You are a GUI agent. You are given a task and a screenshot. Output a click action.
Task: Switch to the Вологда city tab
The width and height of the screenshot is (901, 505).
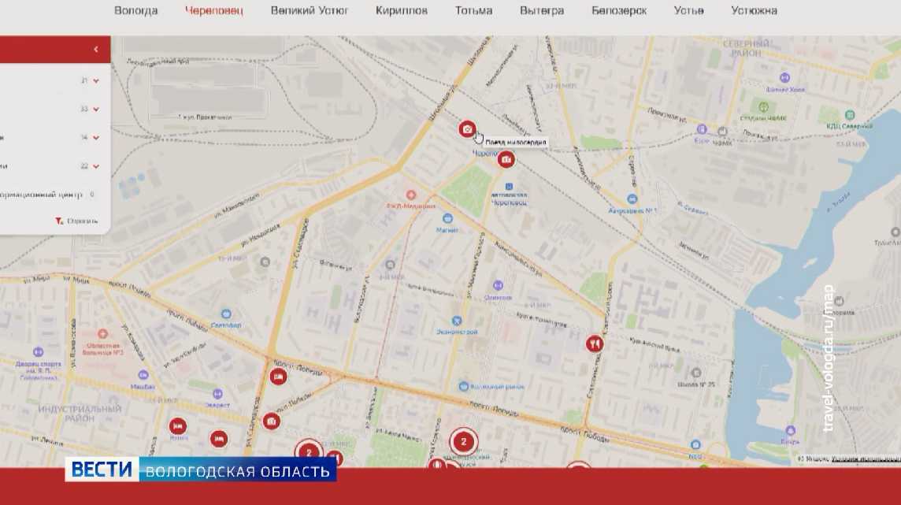[x=136, y=10]
